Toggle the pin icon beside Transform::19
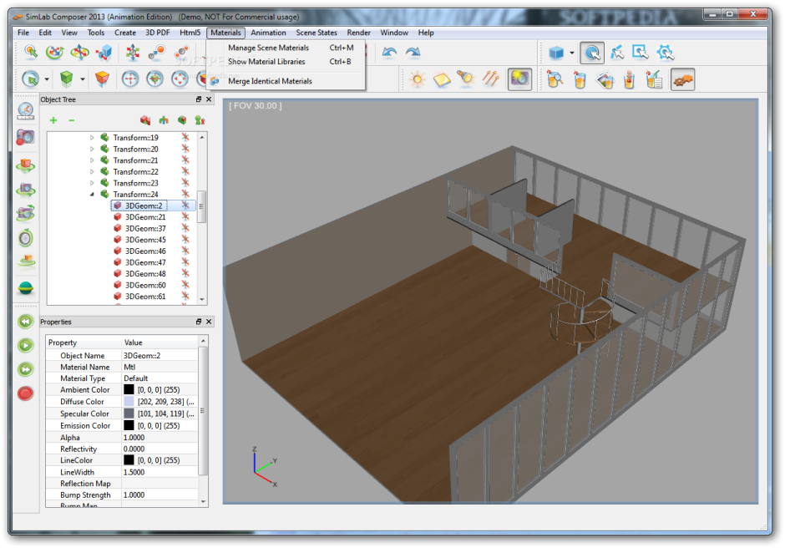 point(185,138)
